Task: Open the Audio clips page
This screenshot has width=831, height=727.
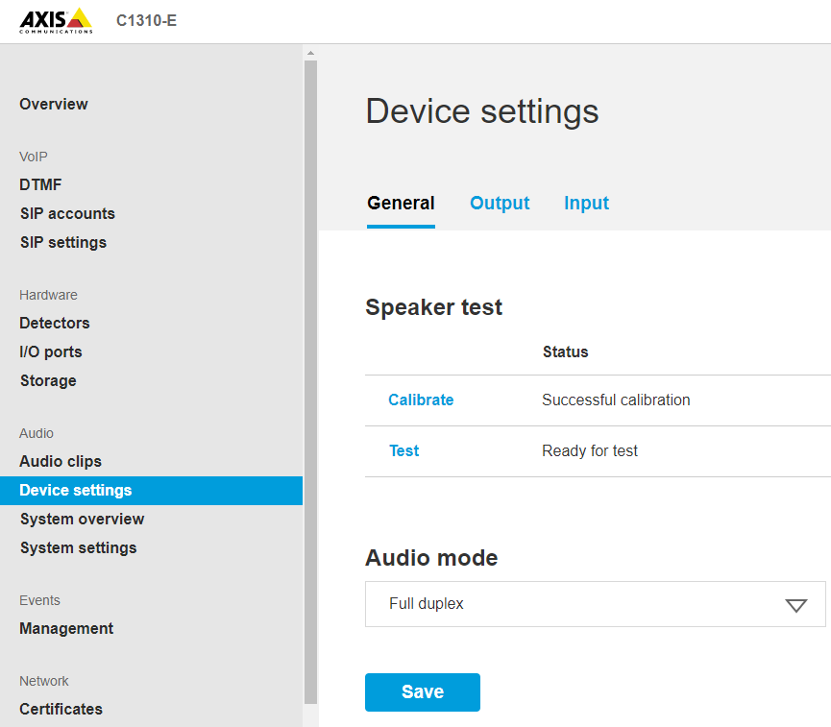Action: pos(61,461)
